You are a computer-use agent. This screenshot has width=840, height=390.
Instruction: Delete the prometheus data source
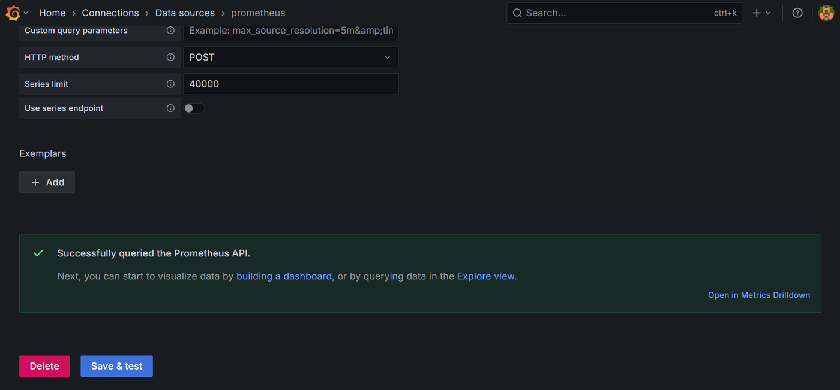click(x=44, y=366)
